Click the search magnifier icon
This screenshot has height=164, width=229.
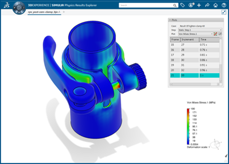point(175,6)
